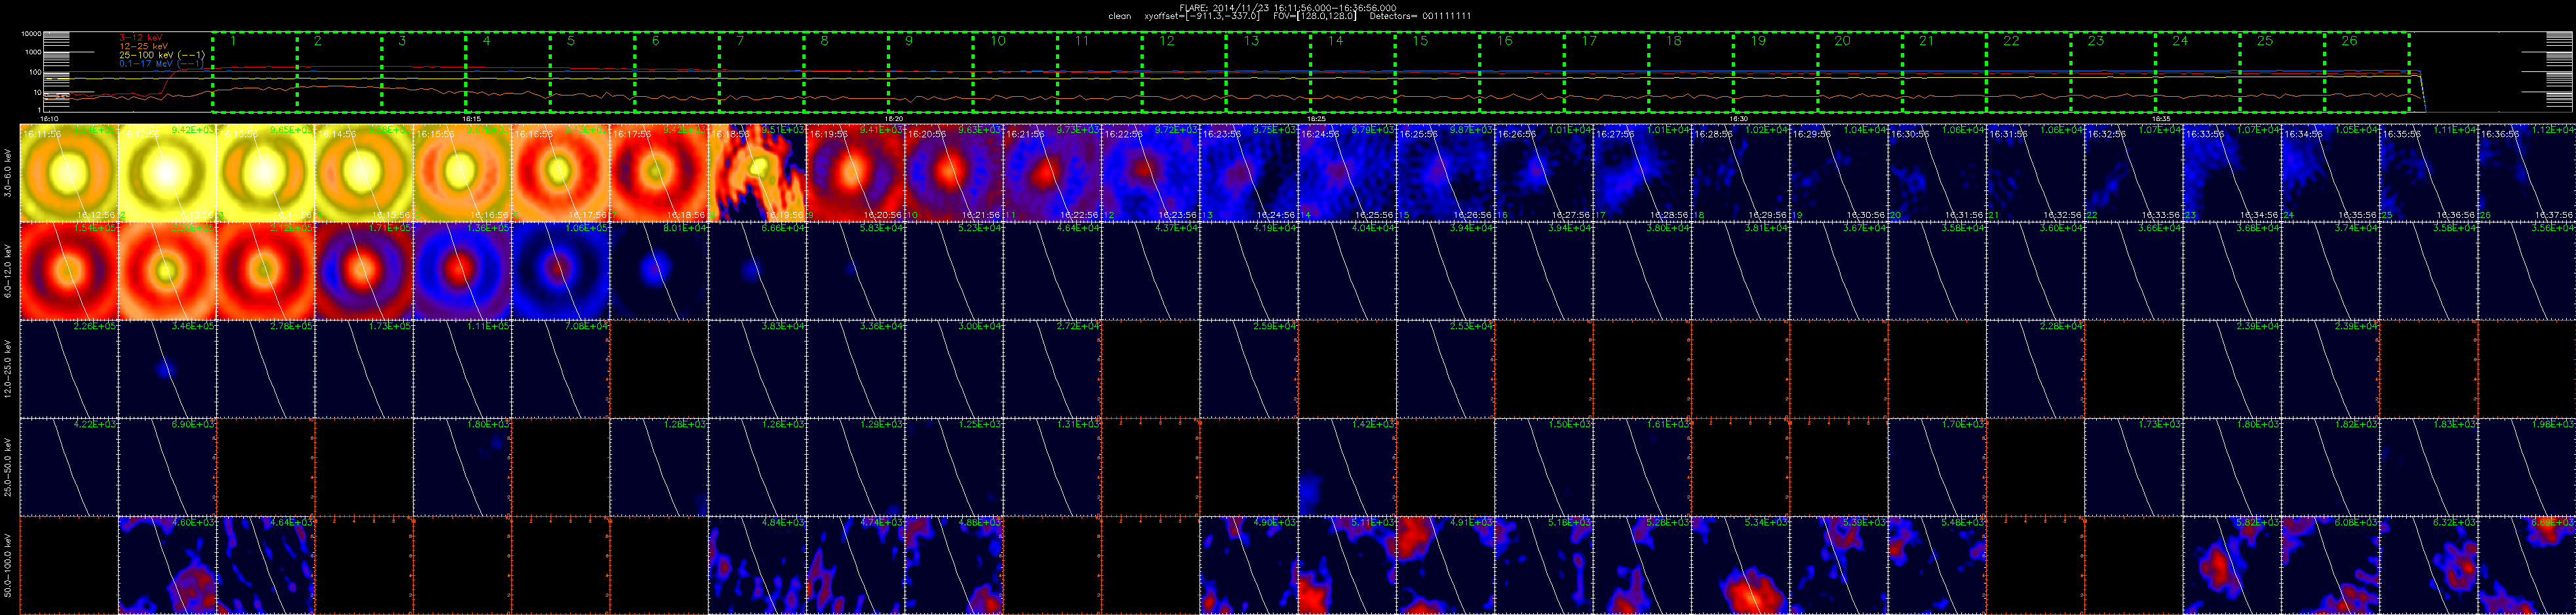Open the 6-12 keV image labeled 3.74E+04
The width and height of the screenshot is (2576, 615).
click(x=2329, y=271)
